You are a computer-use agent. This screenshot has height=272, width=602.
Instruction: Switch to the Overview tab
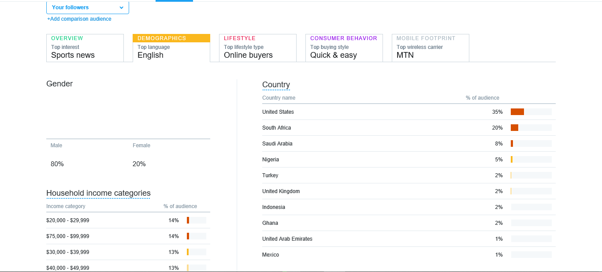[85, 48]
